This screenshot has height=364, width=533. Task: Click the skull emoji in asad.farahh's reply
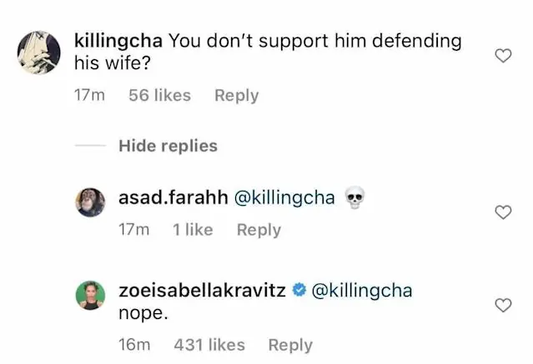[x=355, y=197]
